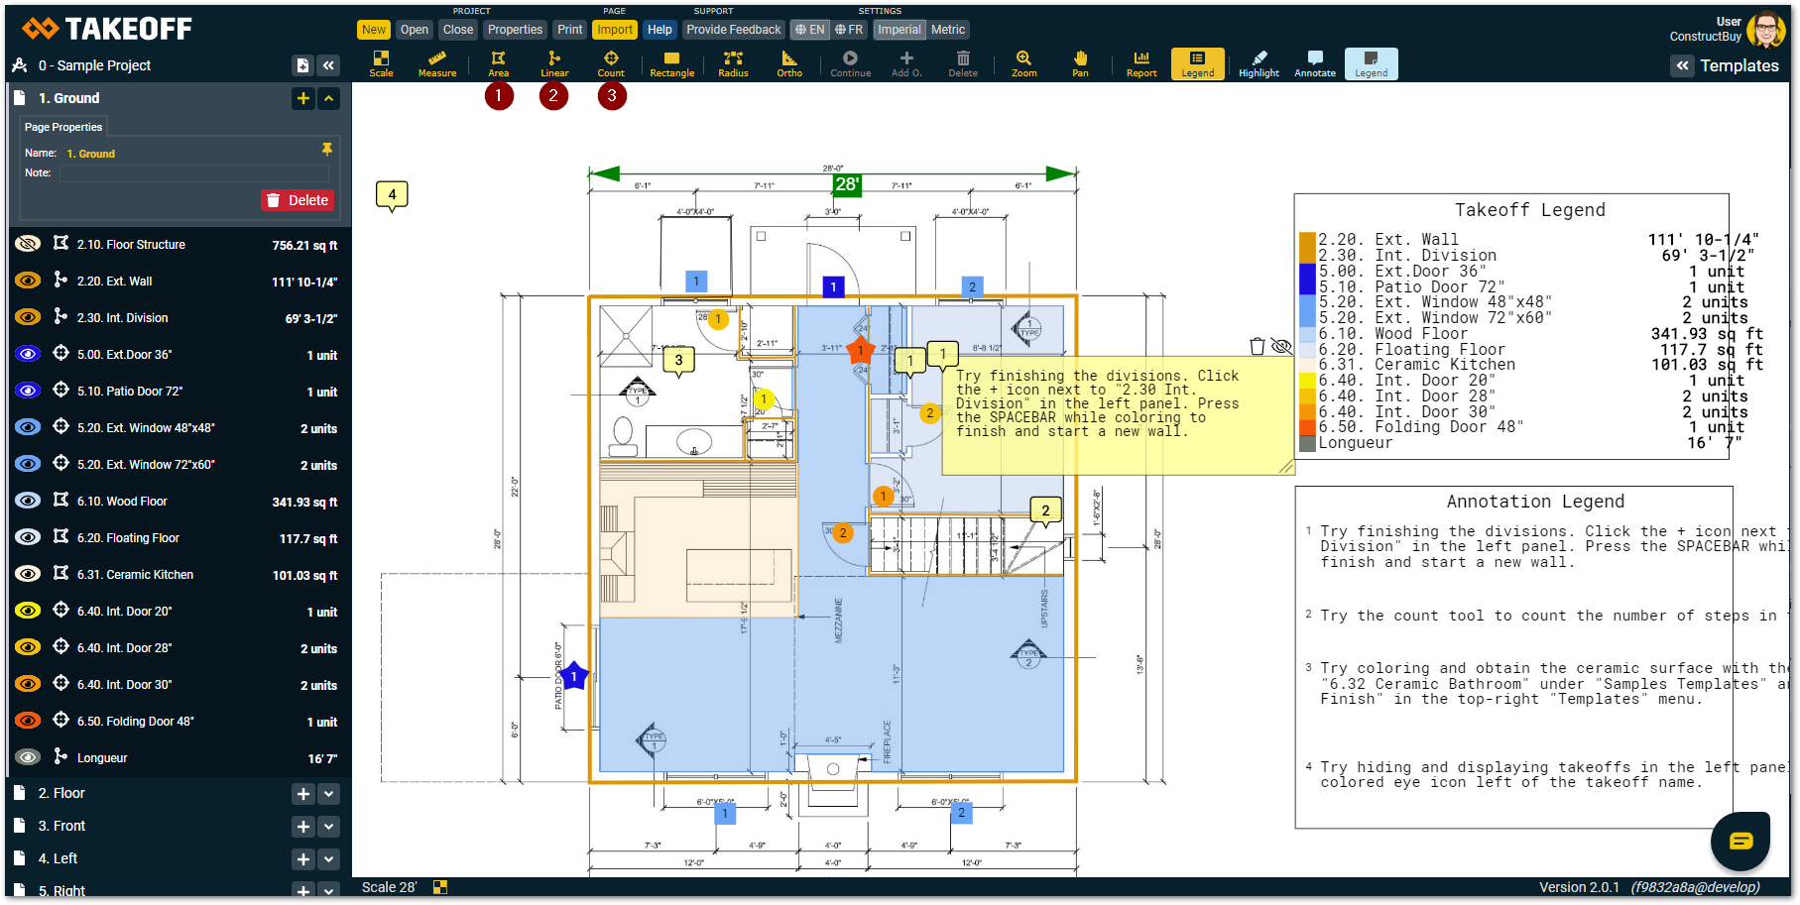
Task: Select the Scale tool
Action: pyautogui.click(x=381, y=63)
